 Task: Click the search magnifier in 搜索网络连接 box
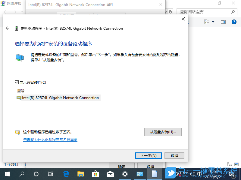click(233, 11)
